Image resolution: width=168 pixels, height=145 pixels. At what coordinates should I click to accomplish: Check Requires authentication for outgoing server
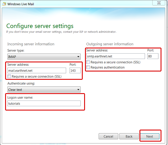click(88, 67)
